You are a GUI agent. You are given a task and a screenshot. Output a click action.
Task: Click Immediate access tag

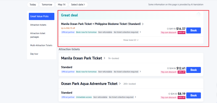coord(84,97)
